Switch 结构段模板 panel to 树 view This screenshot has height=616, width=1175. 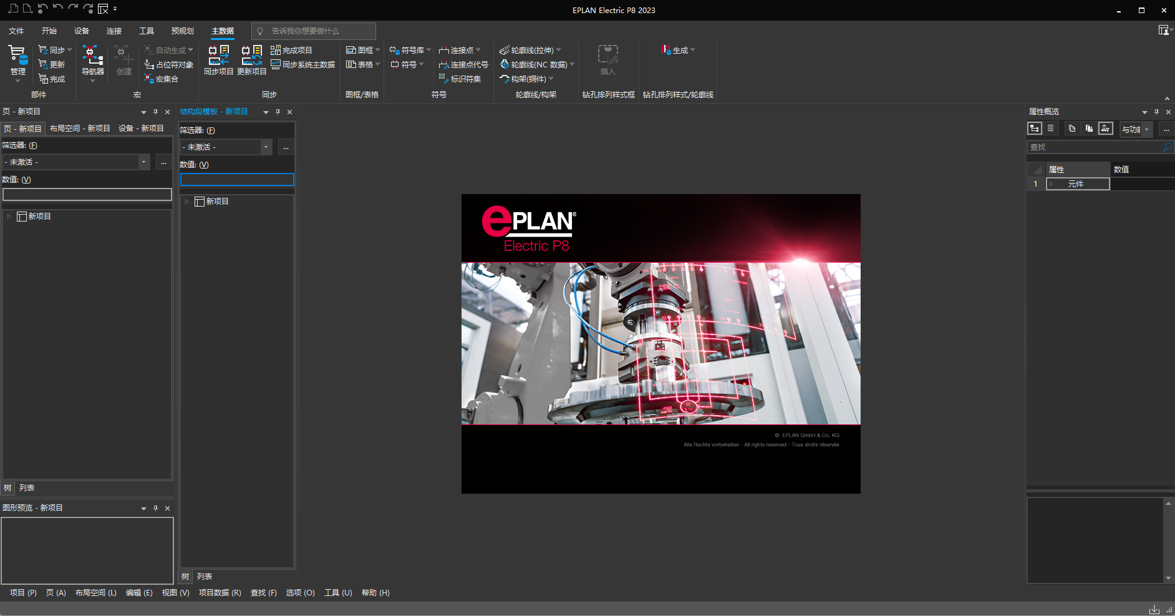tap(185, 577)
